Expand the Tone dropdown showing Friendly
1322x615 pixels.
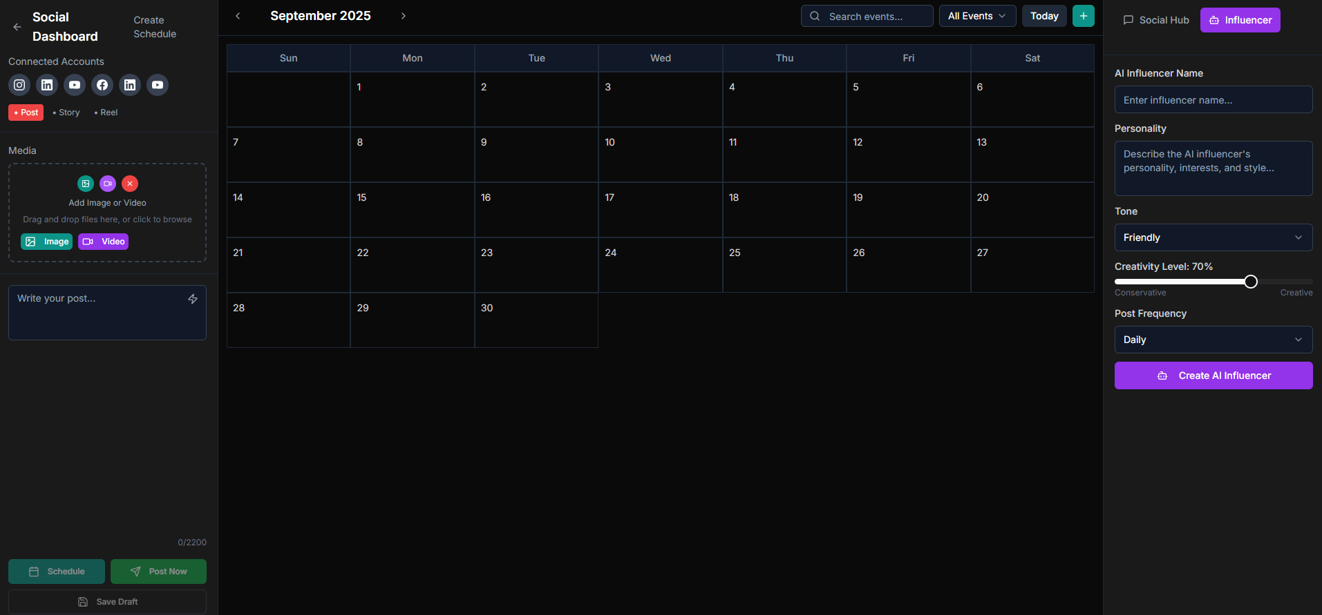pos(1213,237)
